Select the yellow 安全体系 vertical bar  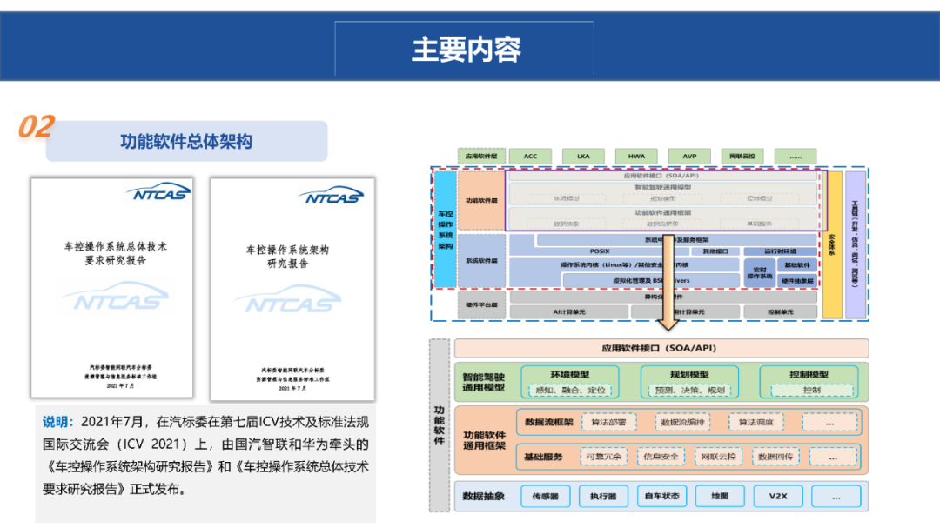[832, 244]
